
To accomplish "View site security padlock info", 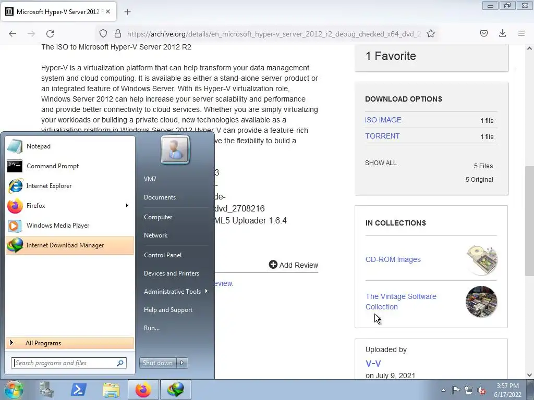I will (x=118, y=33).
